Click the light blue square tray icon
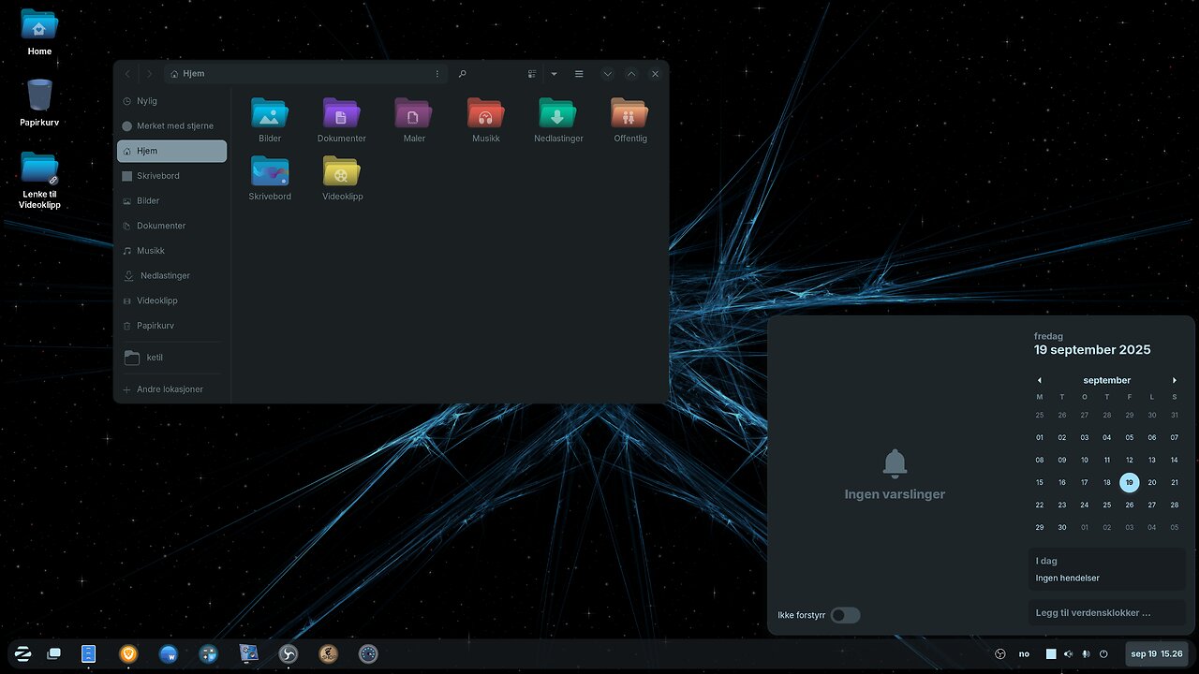 [x=1051, y=654]
